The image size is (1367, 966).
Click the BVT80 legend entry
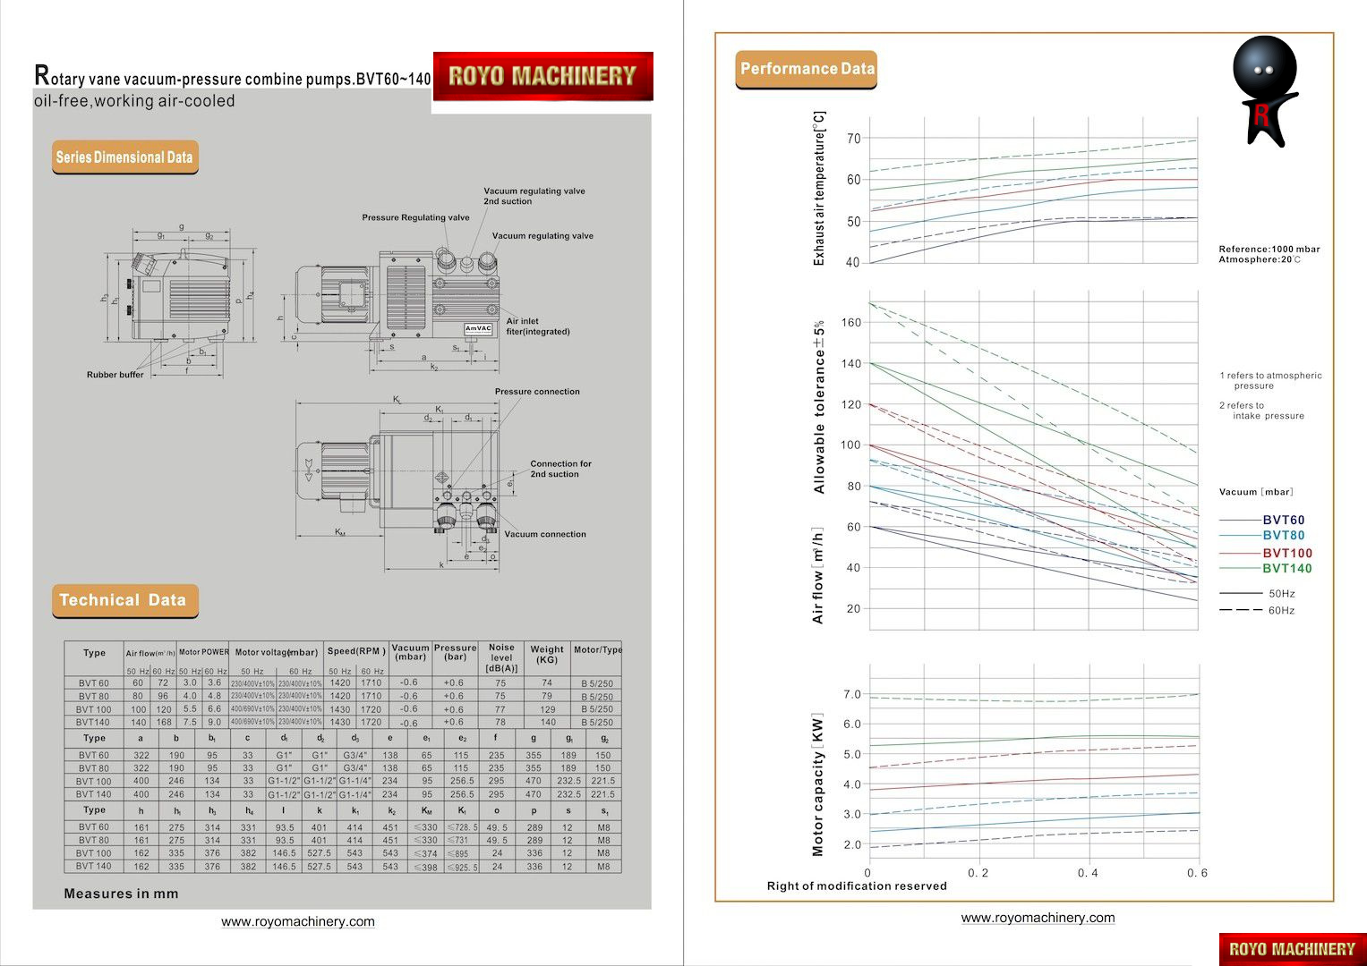[x=1283, y=535]
